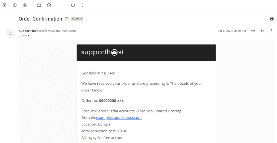This screenshot has height=143, width=277.
Task: Open the Labels icon in toolbar
Action: click(x=73, y=5)
